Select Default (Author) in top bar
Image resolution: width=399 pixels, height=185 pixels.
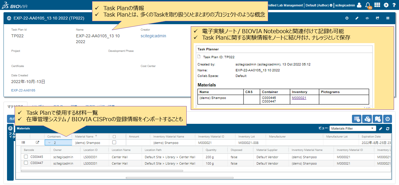317,5
